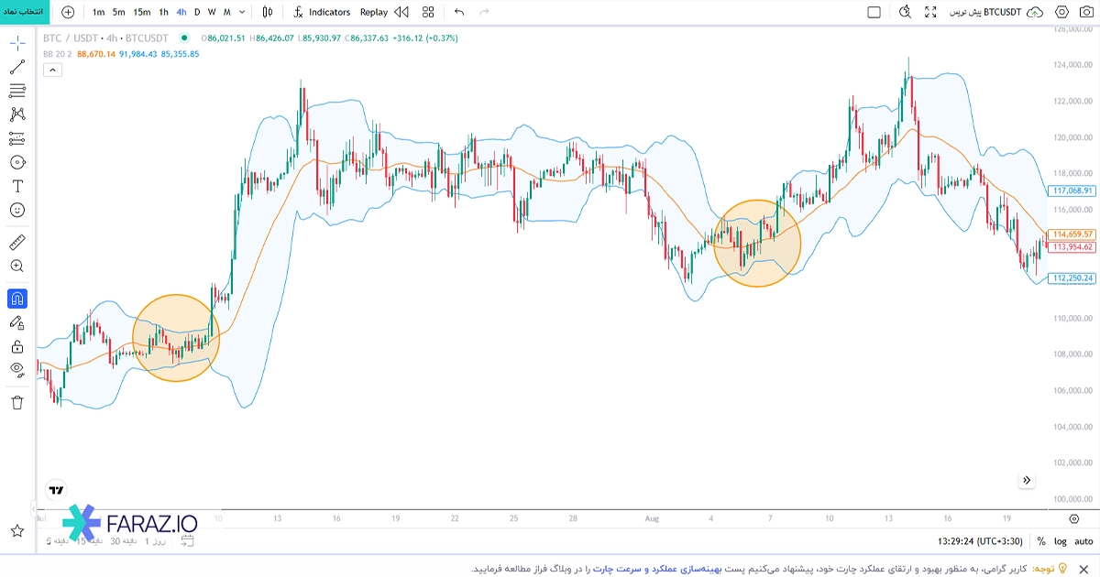Open the measure ruler tool
The height and width of the screenshot is (577, 1100).
pos(17,241)
